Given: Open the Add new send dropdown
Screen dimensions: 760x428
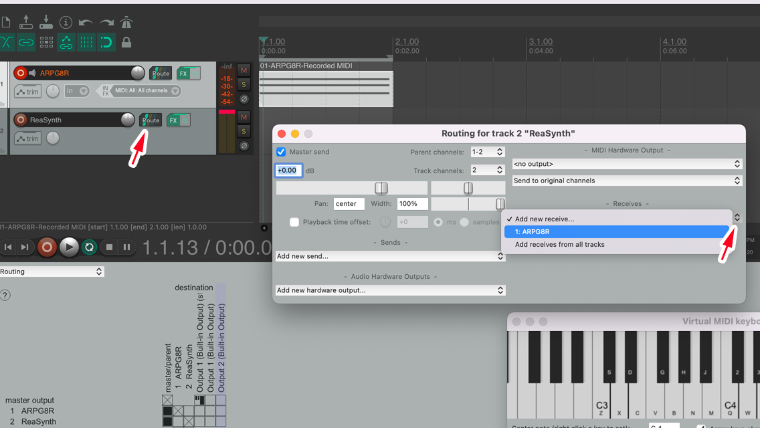Looking at the screenshot, I should click(x=390, y=256).
